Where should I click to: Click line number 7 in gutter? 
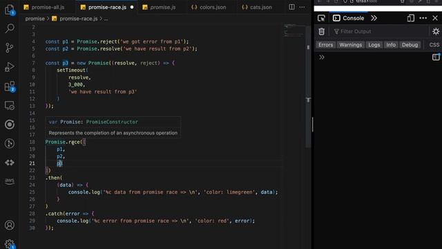tap(33, 63)
